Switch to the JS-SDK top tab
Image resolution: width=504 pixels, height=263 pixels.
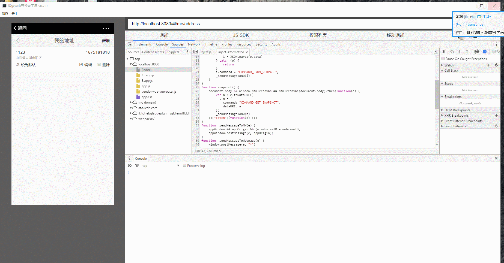pyautogui.click(x=241, y=35)
